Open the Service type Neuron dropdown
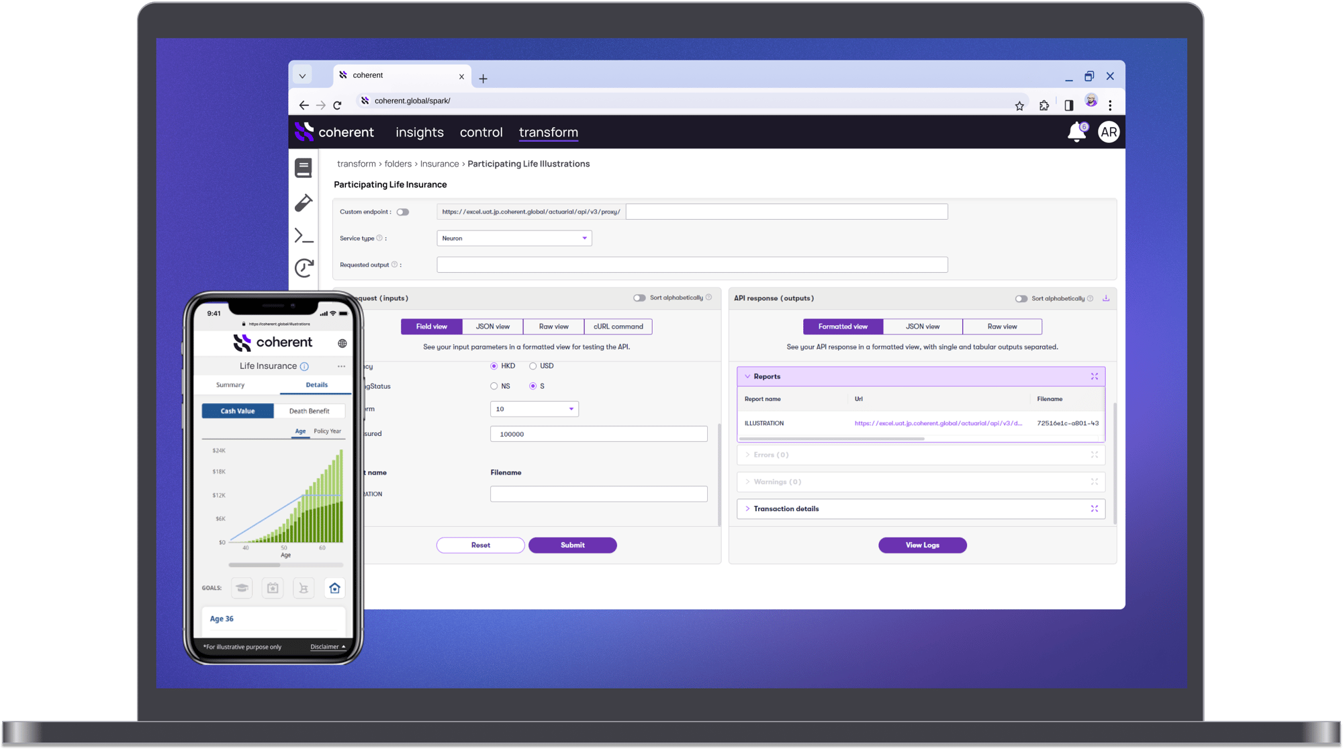The image size is (1343, 749). pyautogui.click(x=514, y=238)
